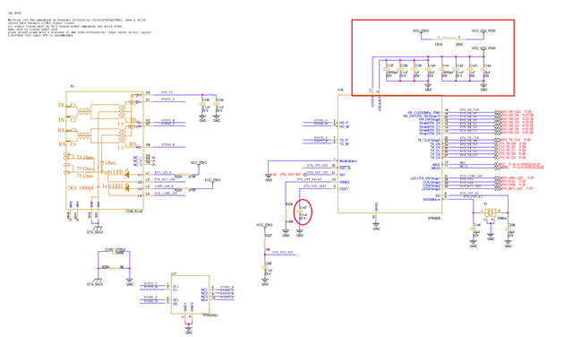Select the GND symbol under EPAD pin
This screenshot has width=573, height=337.
(x=376, y=228)
